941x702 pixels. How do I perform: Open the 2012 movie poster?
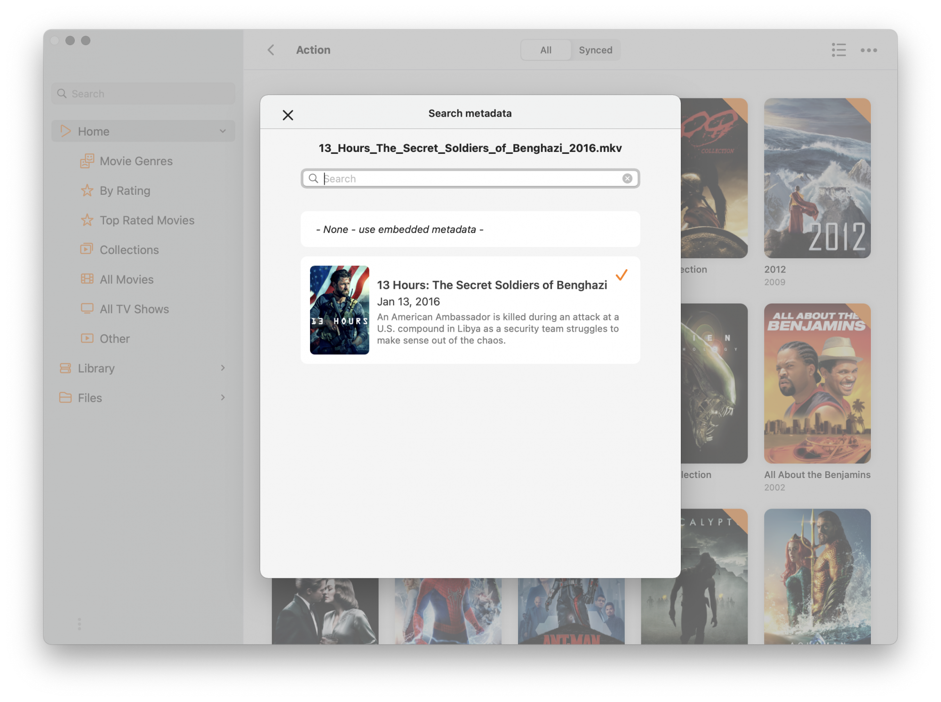coord(817,178)
